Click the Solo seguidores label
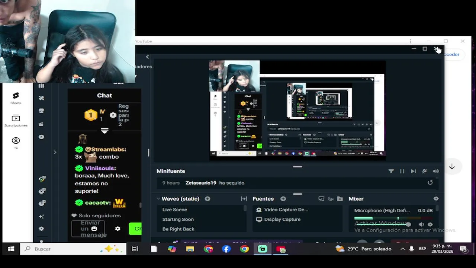The image size is (476, 268). pyautogui.click(x=100, y=216)
